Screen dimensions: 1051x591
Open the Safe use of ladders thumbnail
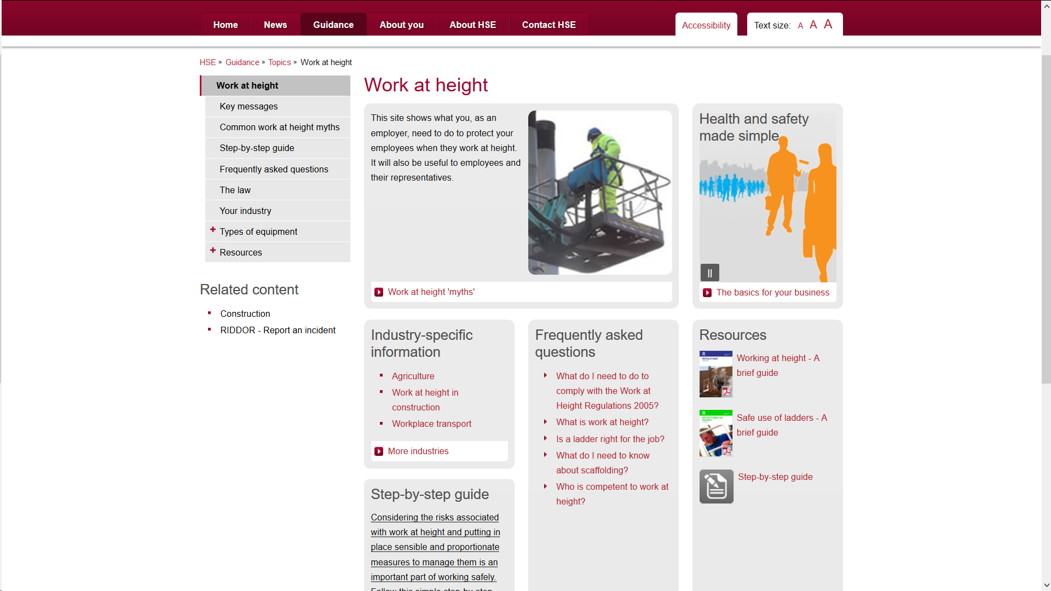(x=715, y=433)
